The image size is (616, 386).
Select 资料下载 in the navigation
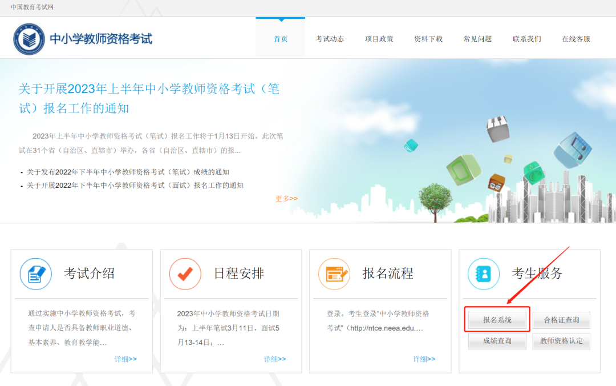point(428,38)
